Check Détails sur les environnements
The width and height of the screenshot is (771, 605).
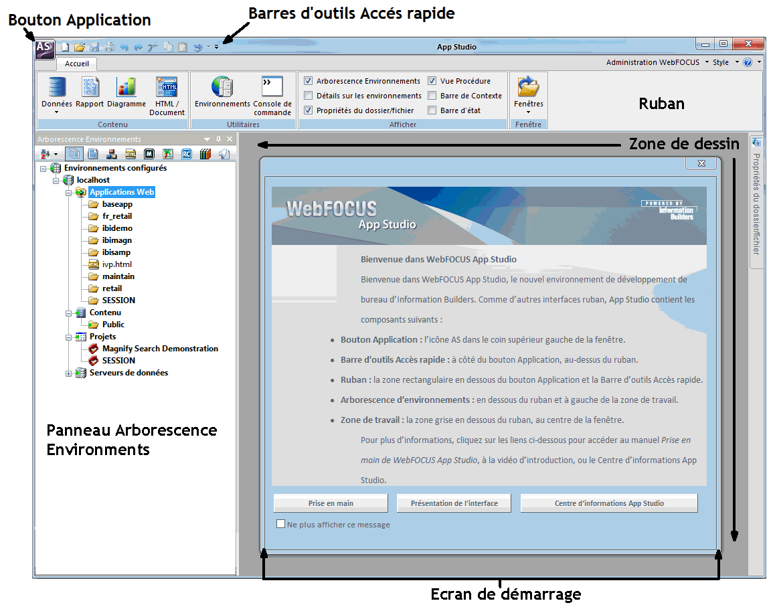(309, 96)
